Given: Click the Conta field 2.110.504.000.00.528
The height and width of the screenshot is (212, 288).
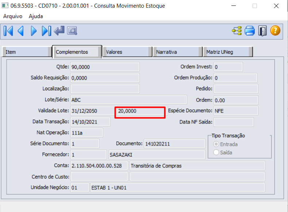Looking at the screenshot, I should pos(99,166).
